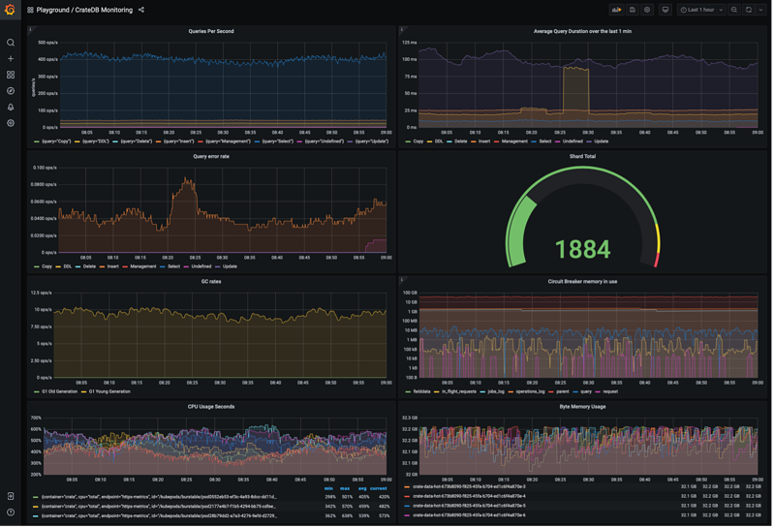Open the refresh interval dropdown arrow
Screen dimensions: 774x528
(x=761, y=10)
